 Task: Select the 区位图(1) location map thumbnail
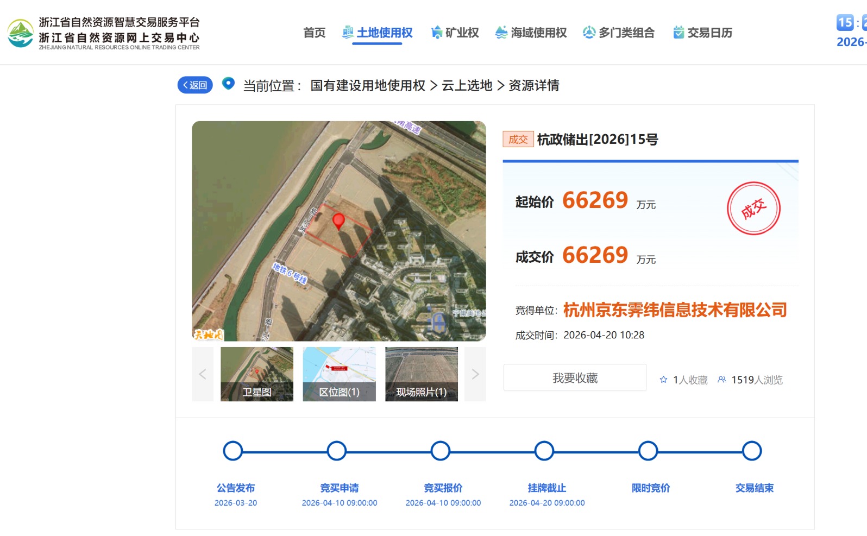point(339,374)
